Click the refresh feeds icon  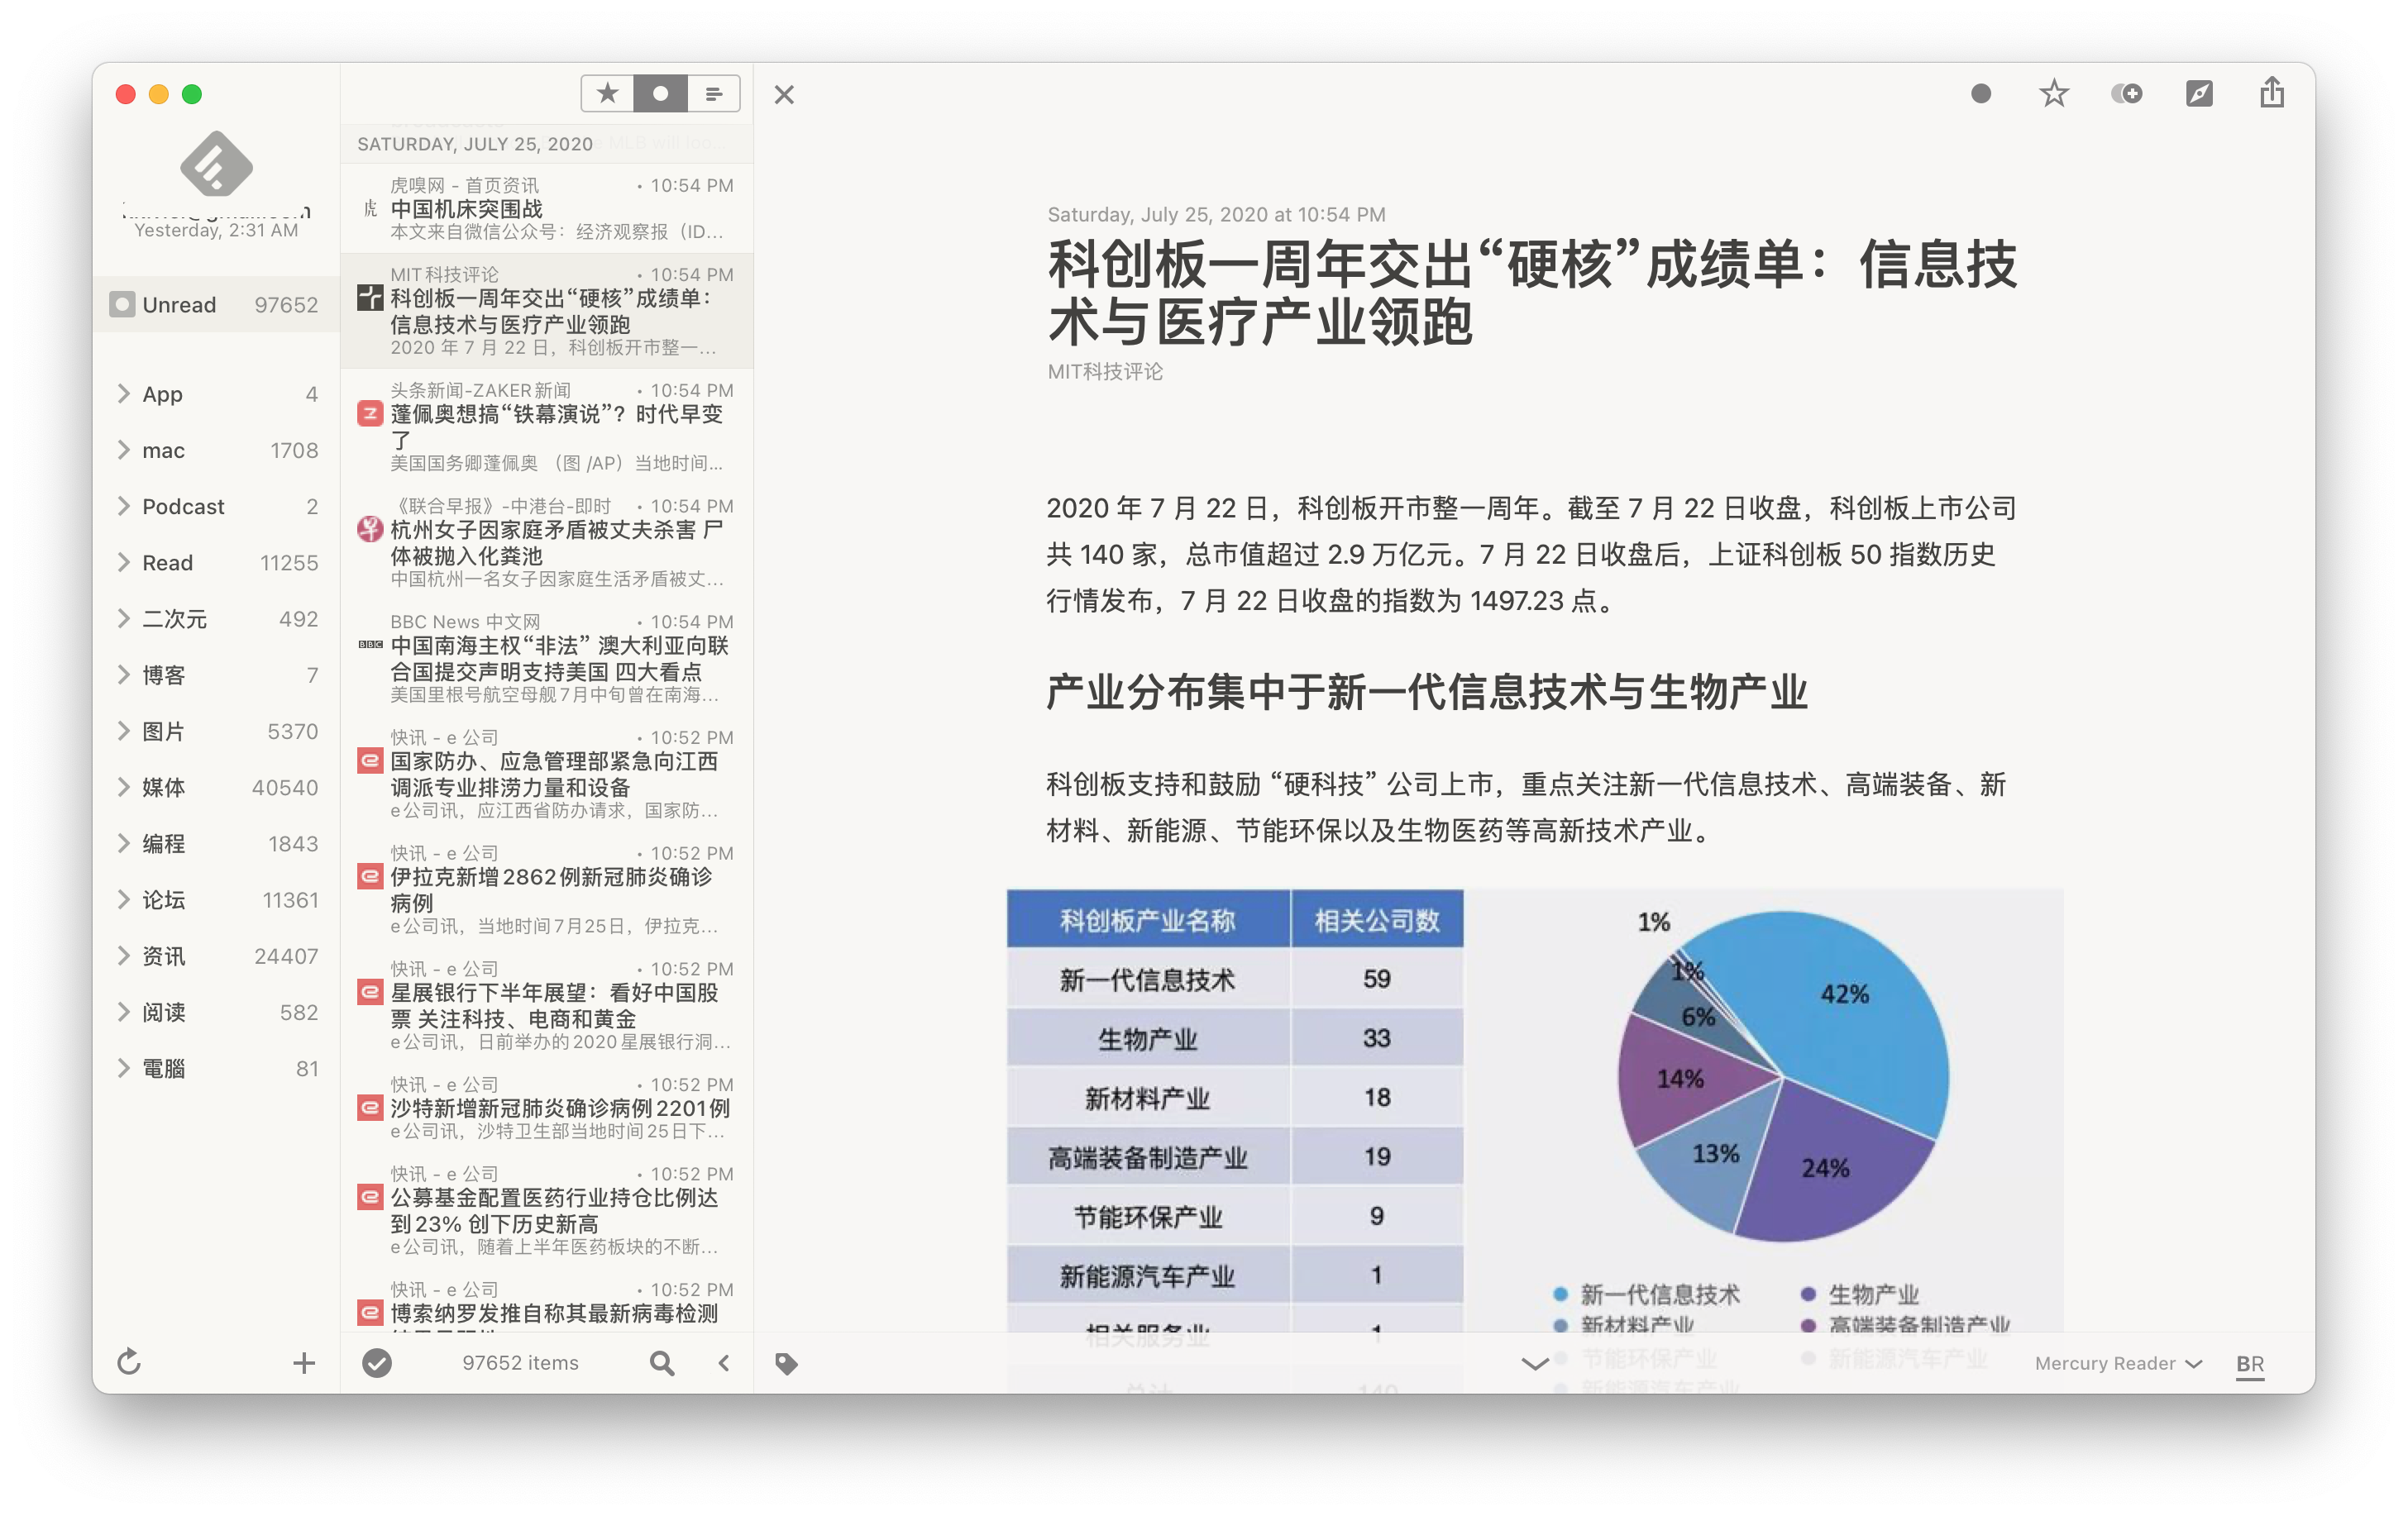point(129,1362)
